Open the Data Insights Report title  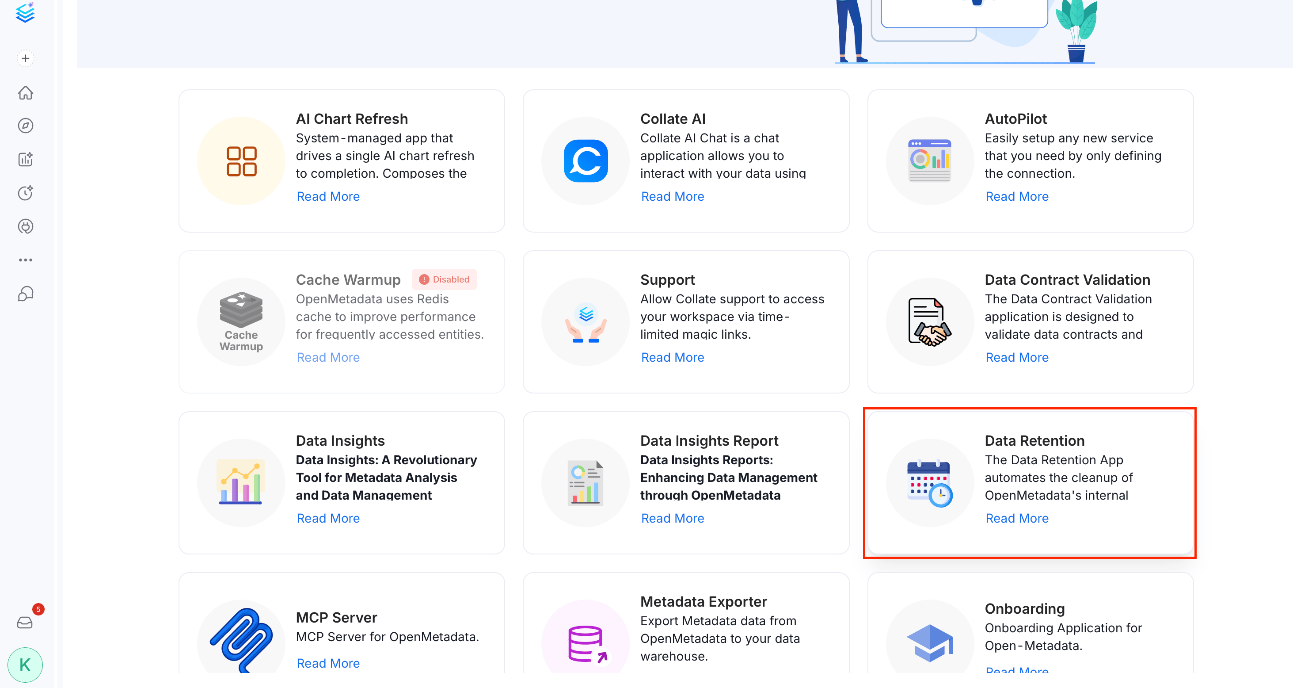709,440
